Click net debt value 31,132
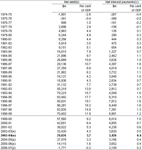Screen dimensions: 142x150 pyautogui.click(x=62, y=85)
